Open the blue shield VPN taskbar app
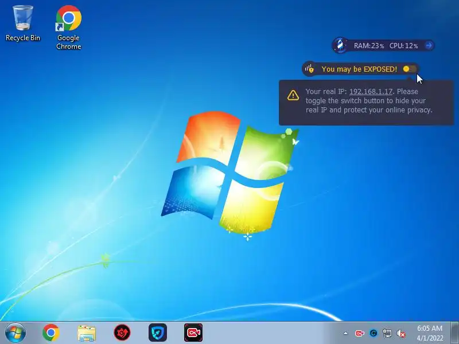The height and width of the screenshot is (344, 459). click(x=158, y=333)
